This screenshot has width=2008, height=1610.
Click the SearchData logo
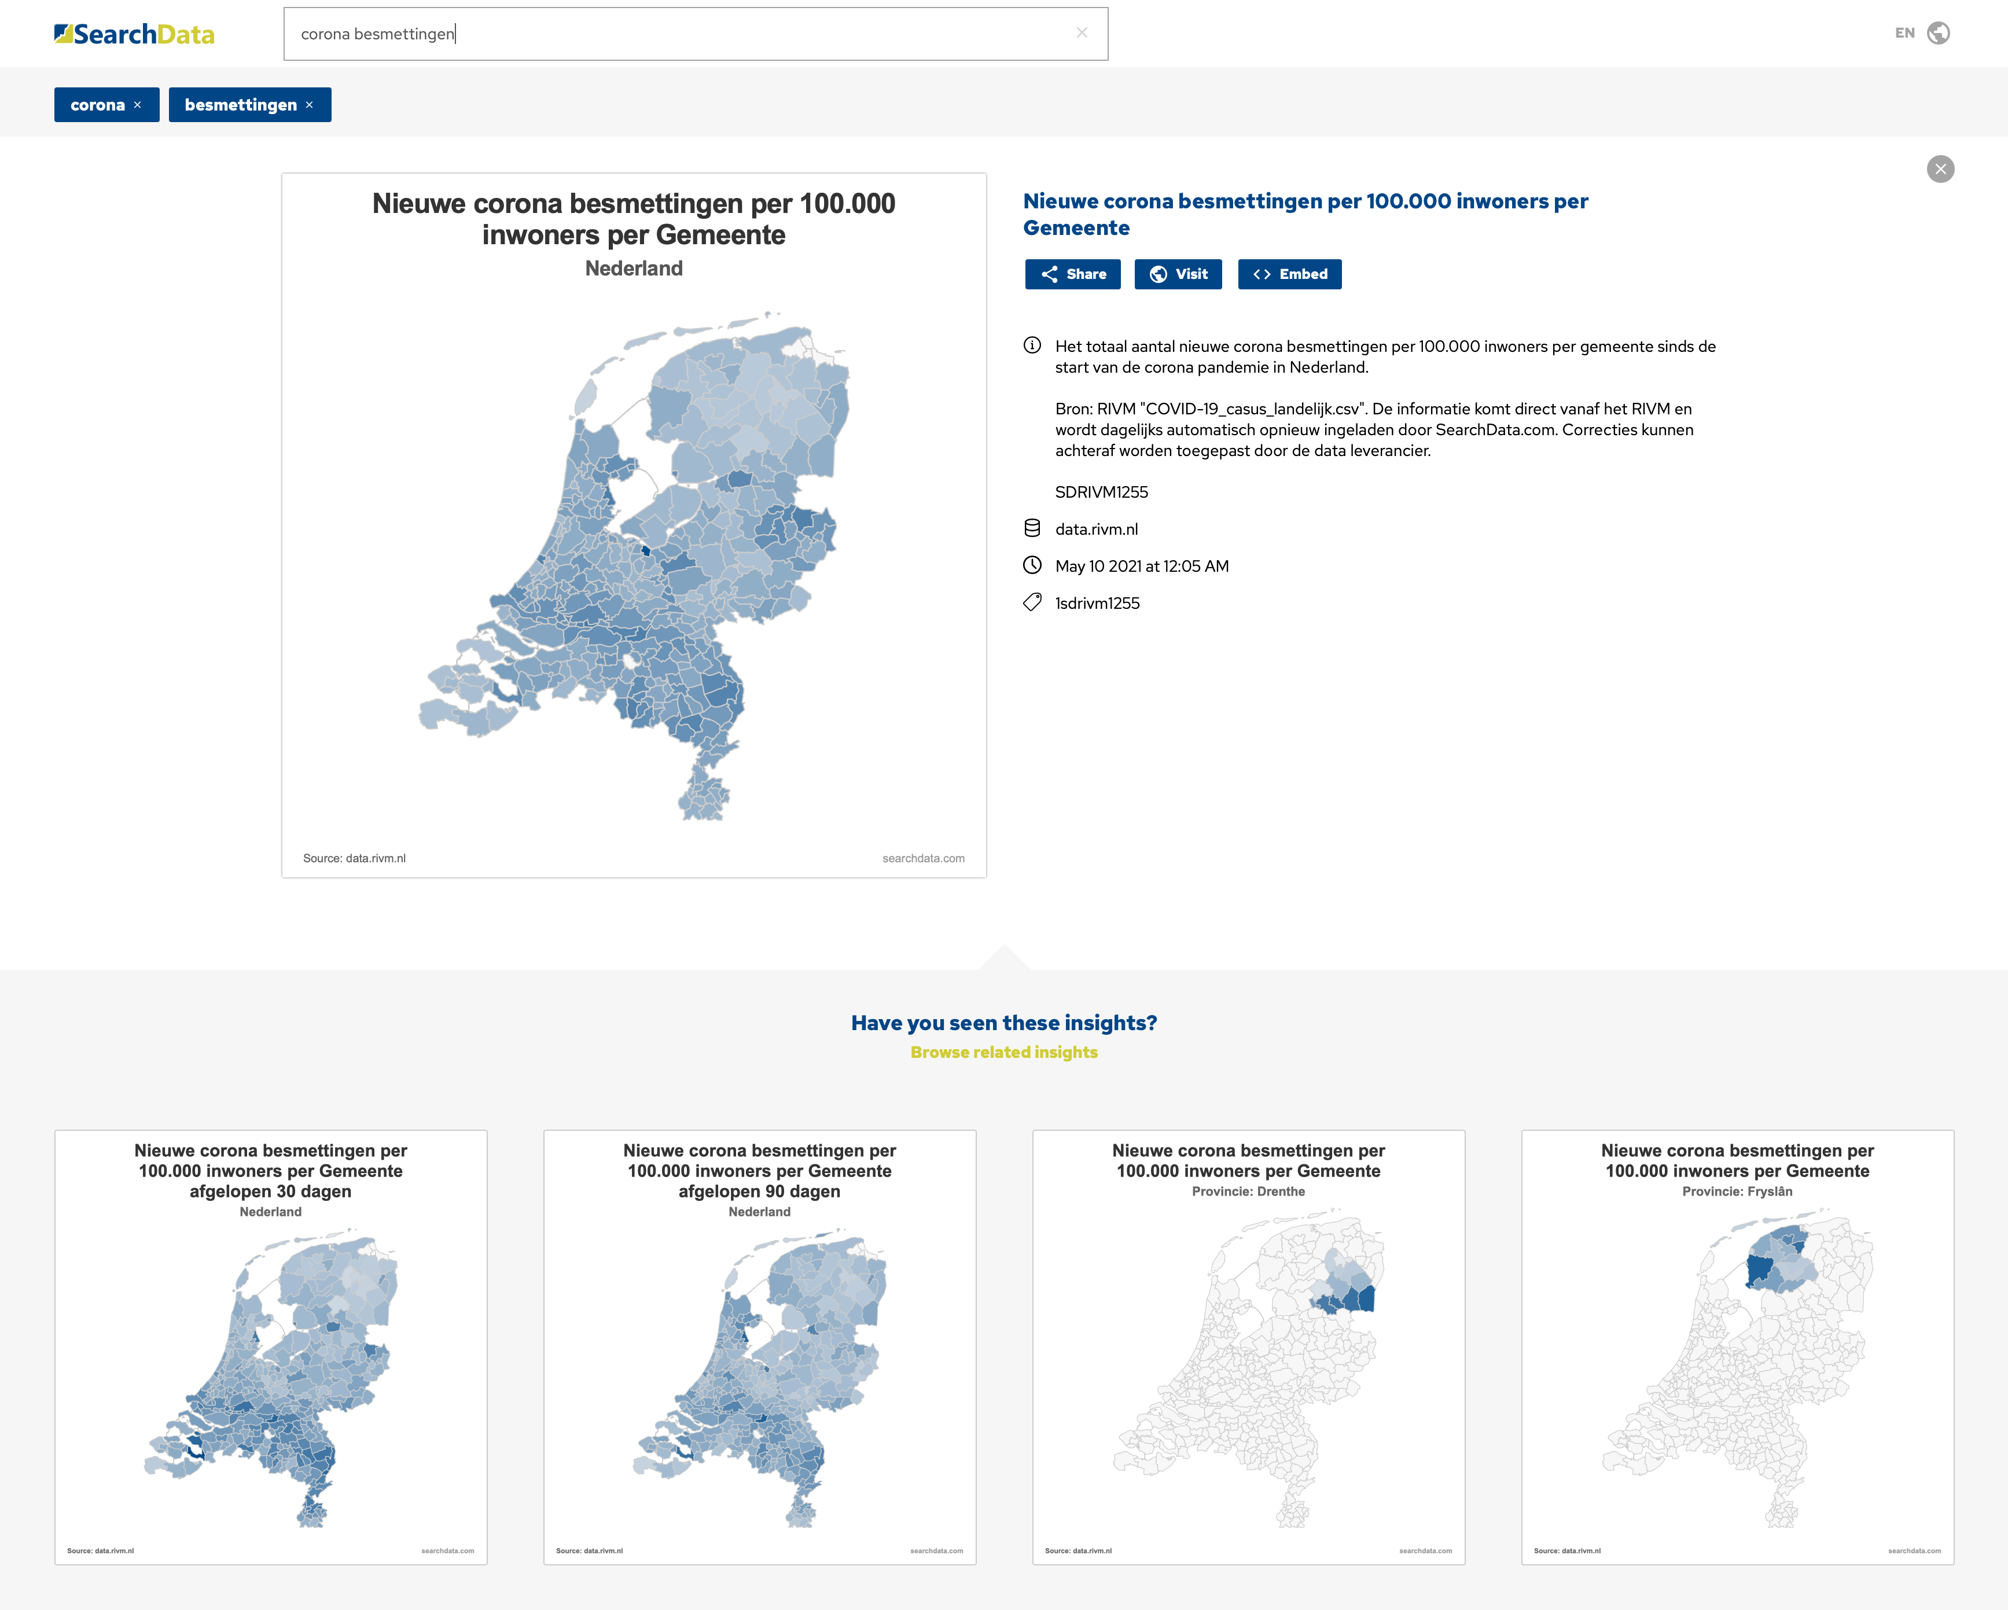[x=134, y=32]
